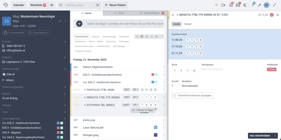
Task: Switch to table view in Kartei toolbar
Action: pyautogui.click(x=142, y=36)
